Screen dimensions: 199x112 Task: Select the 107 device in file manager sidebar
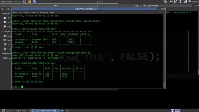[x=7, y=18]
